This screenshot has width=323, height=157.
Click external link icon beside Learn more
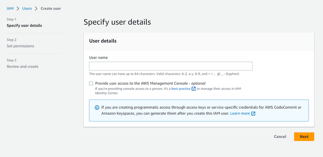pos(253,114)
